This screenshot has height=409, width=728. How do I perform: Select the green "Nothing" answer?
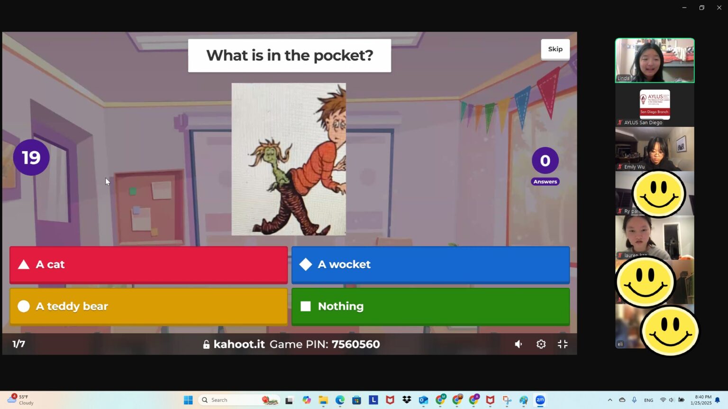(x=430, y=306)
